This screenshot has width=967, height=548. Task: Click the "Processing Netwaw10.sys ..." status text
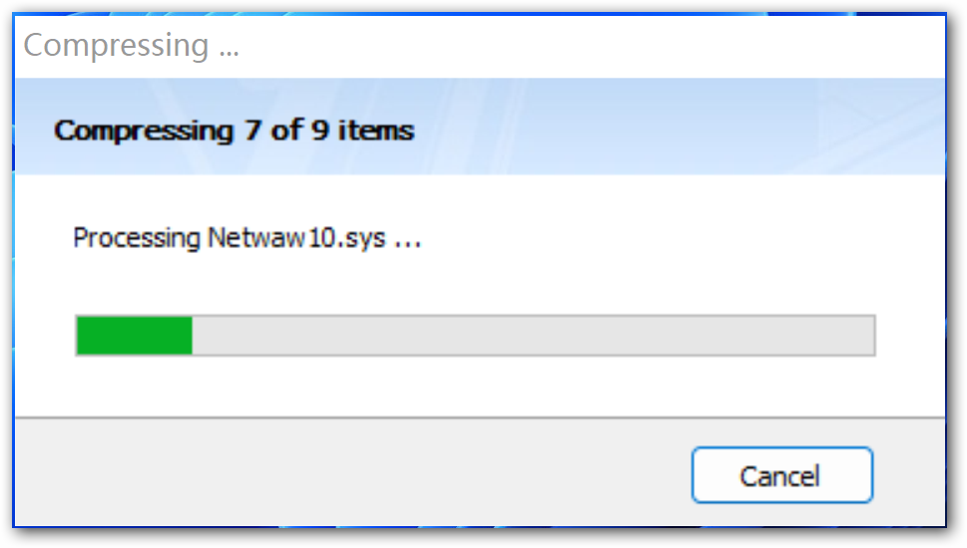[x=246, y=239]
